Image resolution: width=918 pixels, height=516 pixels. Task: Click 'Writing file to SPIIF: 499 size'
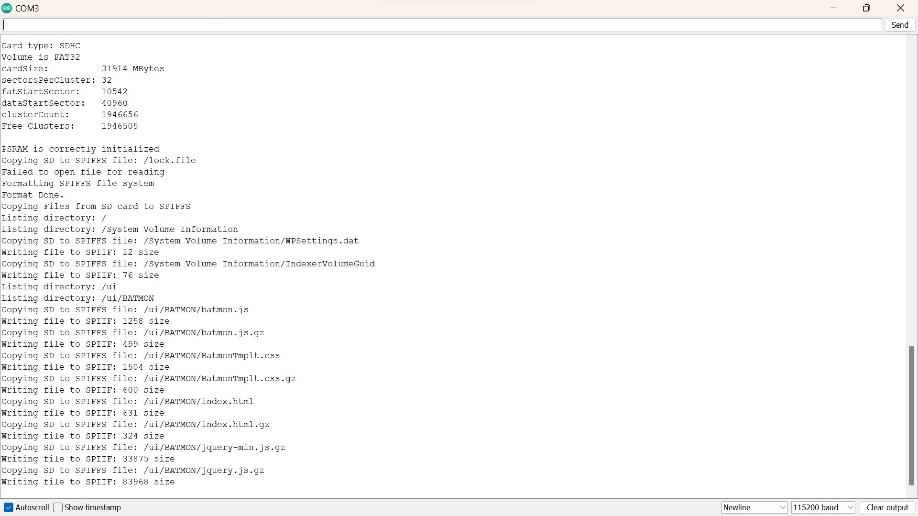83,344
